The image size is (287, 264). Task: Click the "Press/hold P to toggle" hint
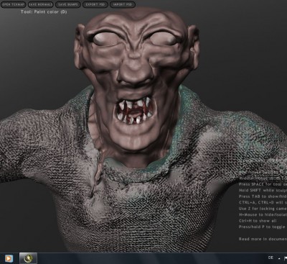click(263, 227)
